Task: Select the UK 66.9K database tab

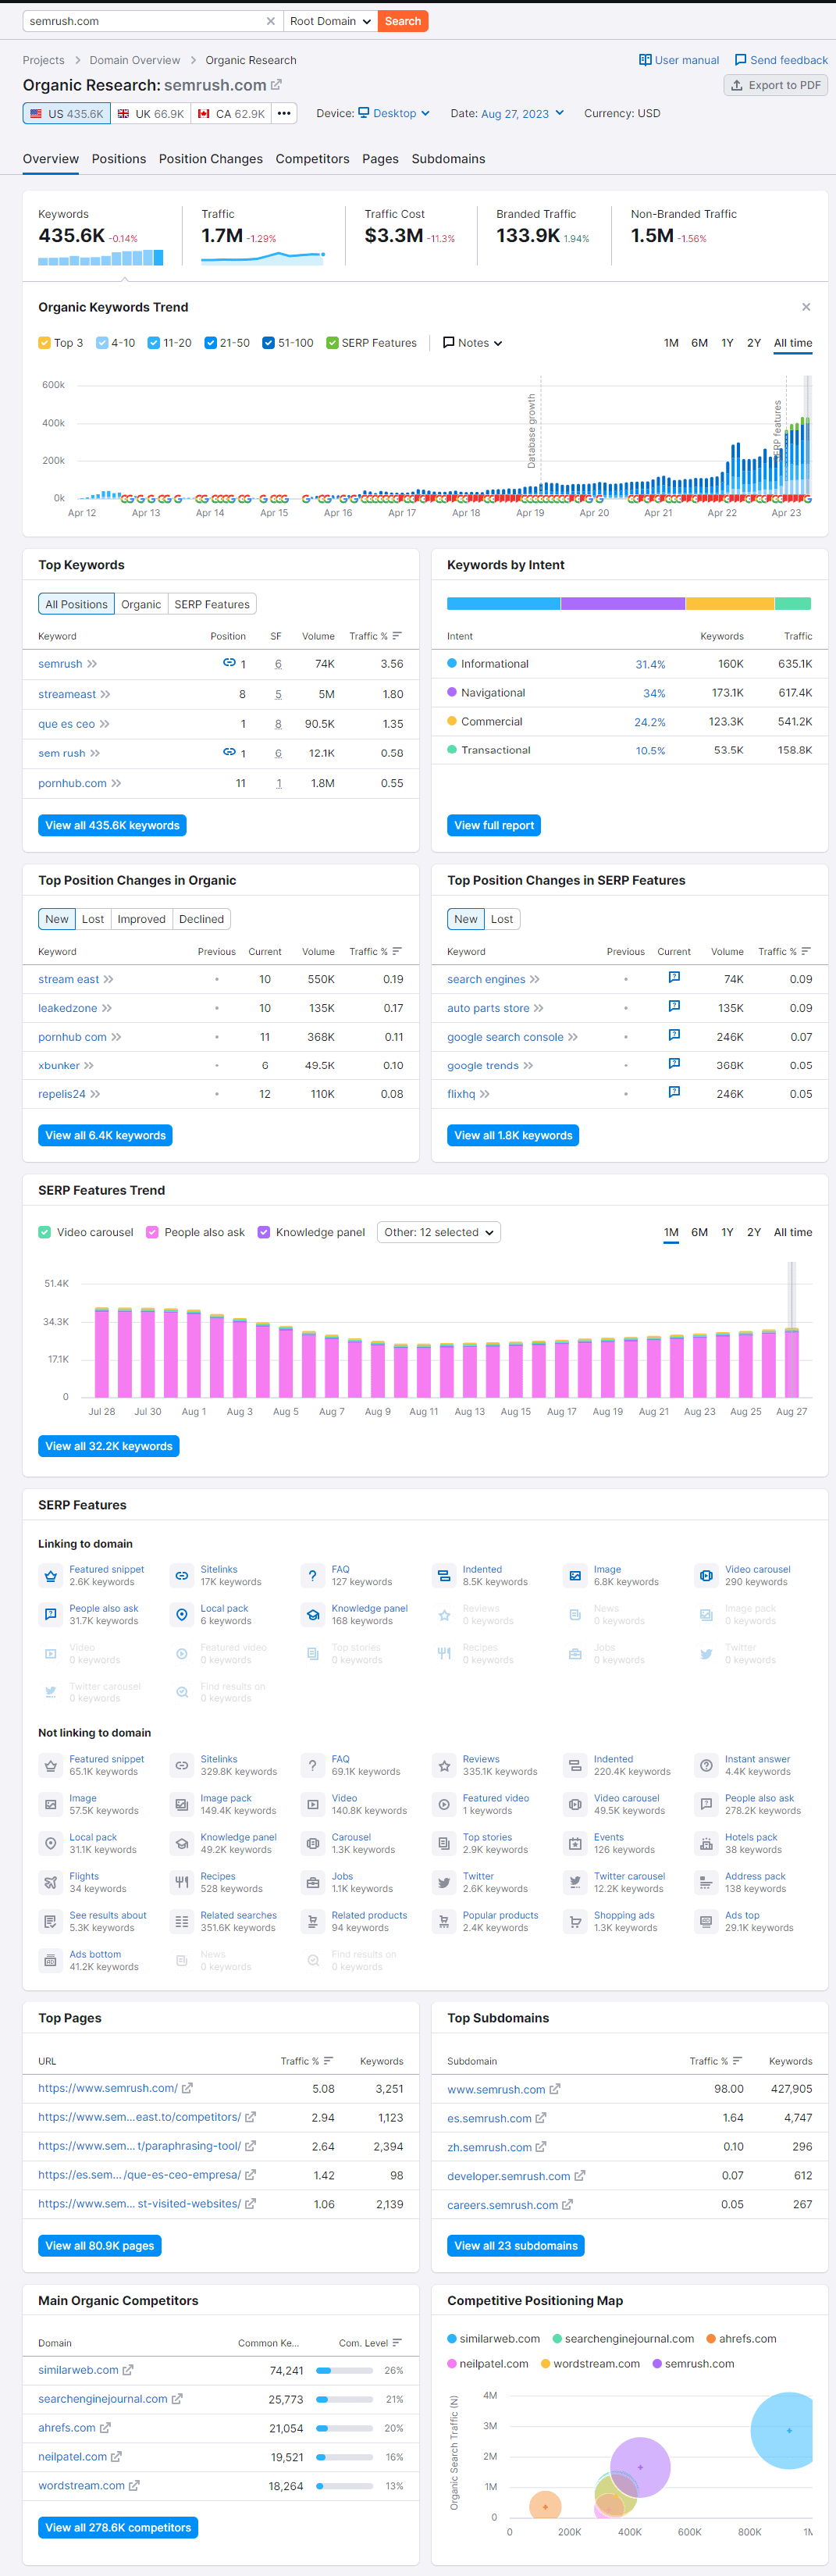Action: 151,113
